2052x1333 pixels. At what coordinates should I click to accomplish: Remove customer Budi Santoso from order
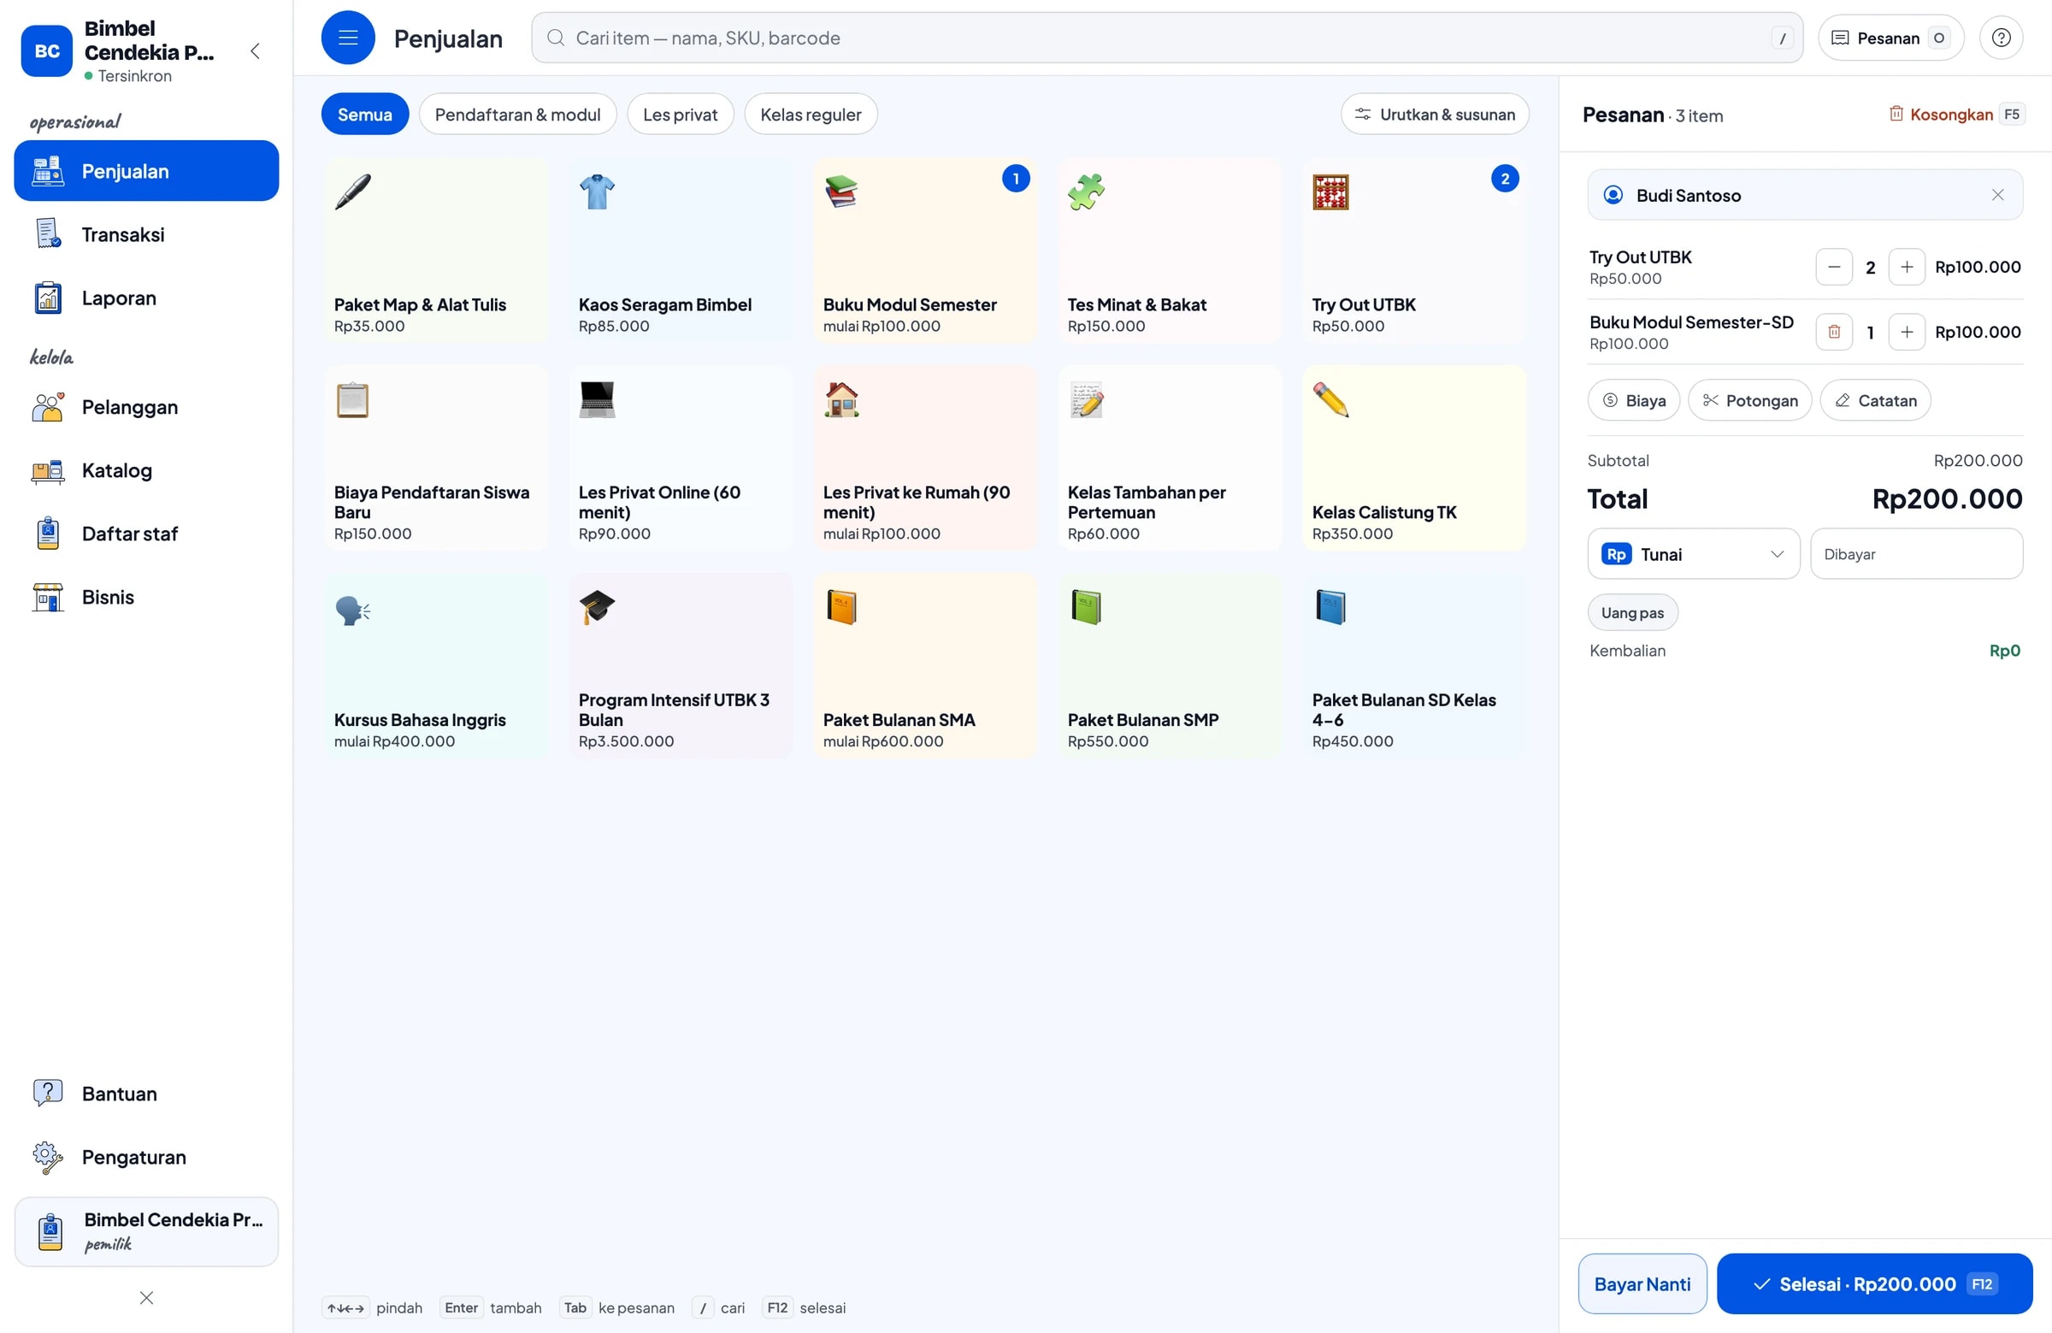[1996, 195]
